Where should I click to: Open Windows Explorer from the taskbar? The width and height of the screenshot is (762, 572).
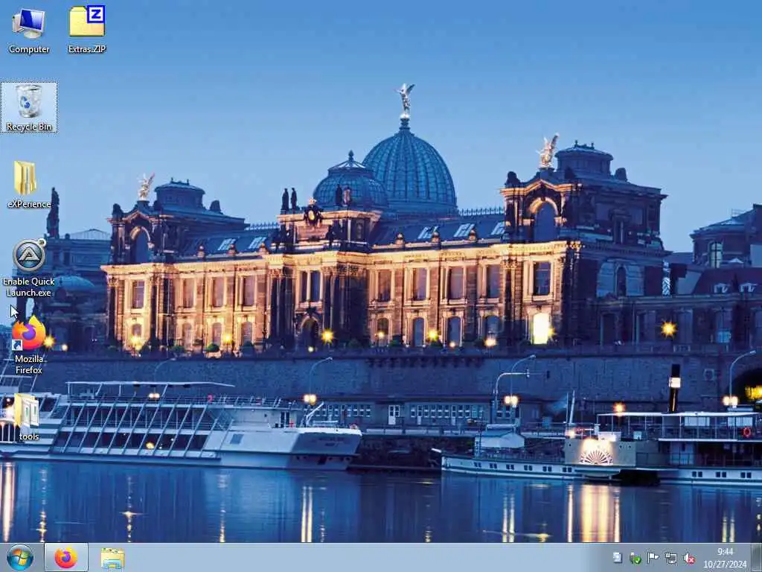pyautogui.click(x=113, y=558)
